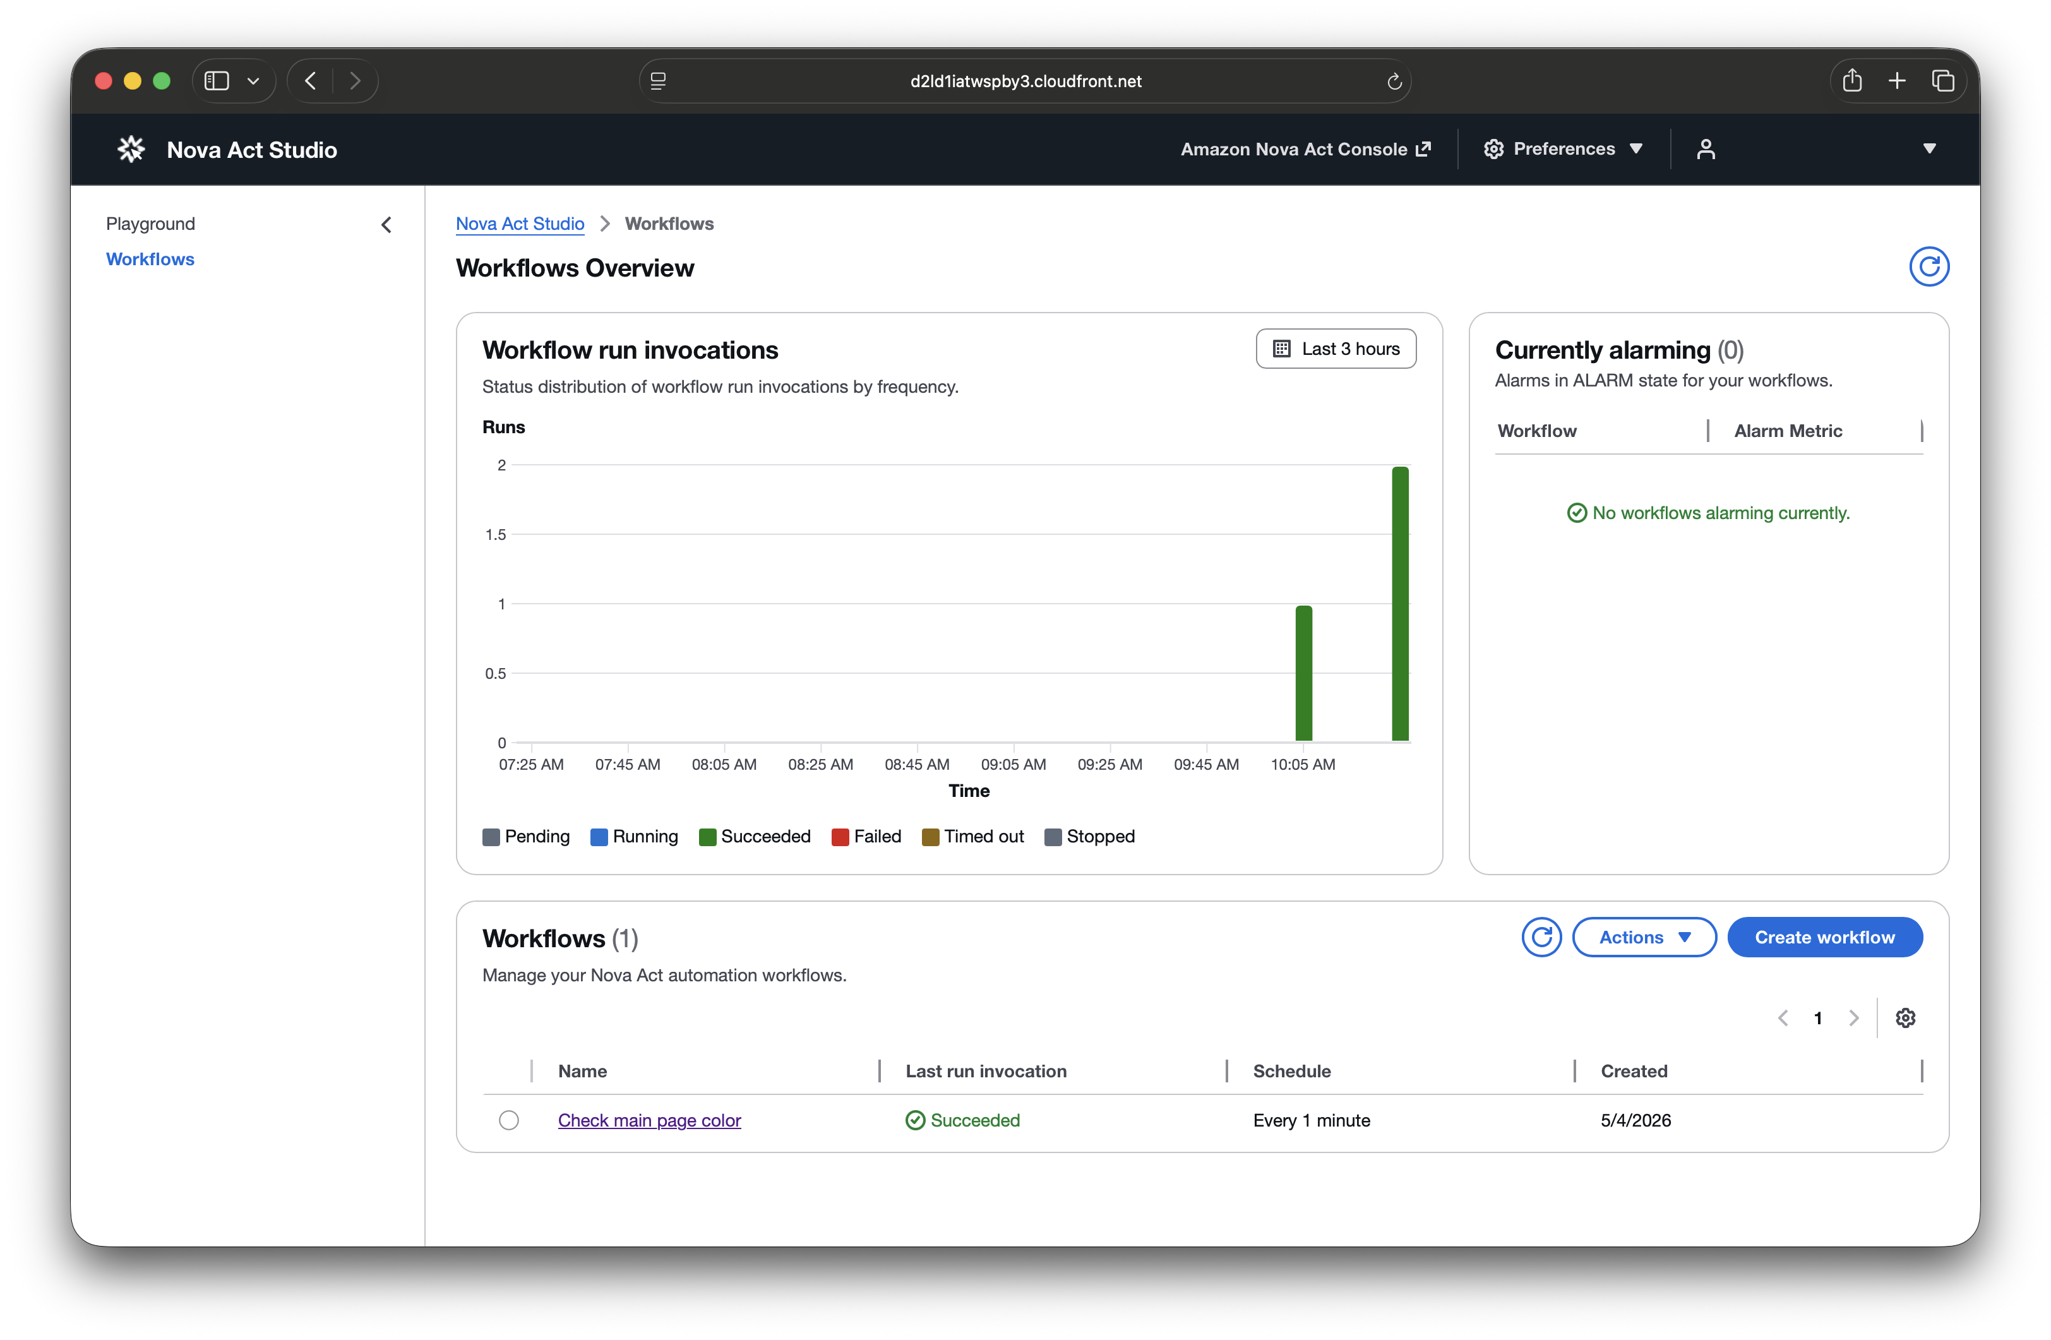Go forward in browser history
Image resolution: width=2051 pixels, height=1340 pixels.
tap(355, 81)
